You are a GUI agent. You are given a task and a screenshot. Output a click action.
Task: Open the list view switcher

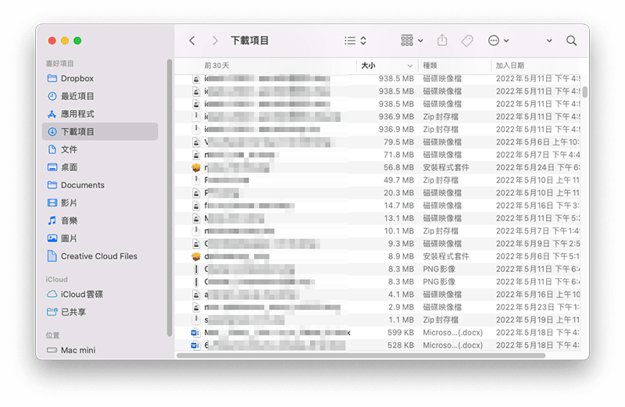(x=355, y=41)
